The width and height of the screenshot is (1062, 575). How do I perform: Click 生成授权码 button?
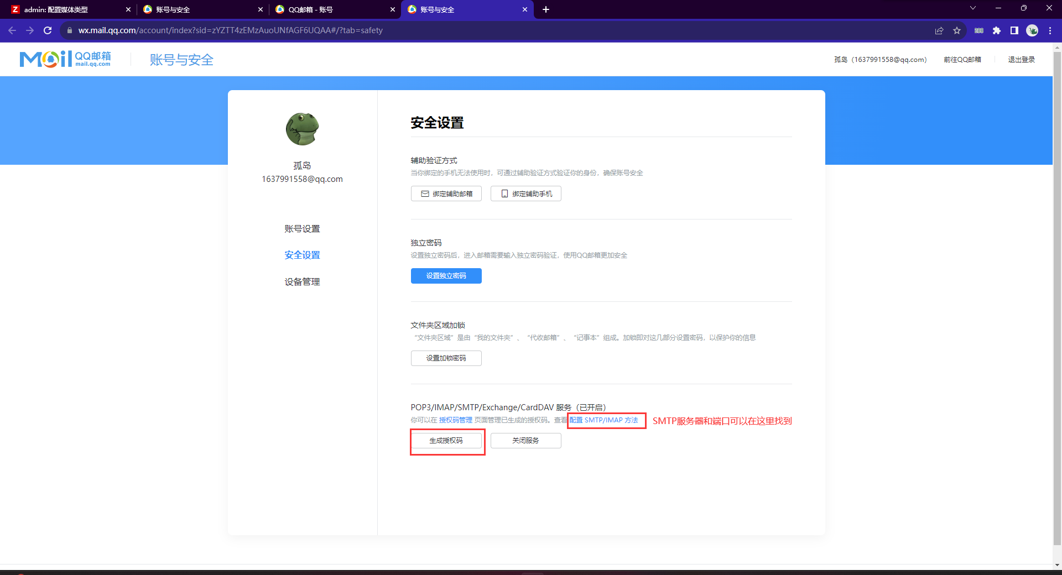(x=446, y=441)
